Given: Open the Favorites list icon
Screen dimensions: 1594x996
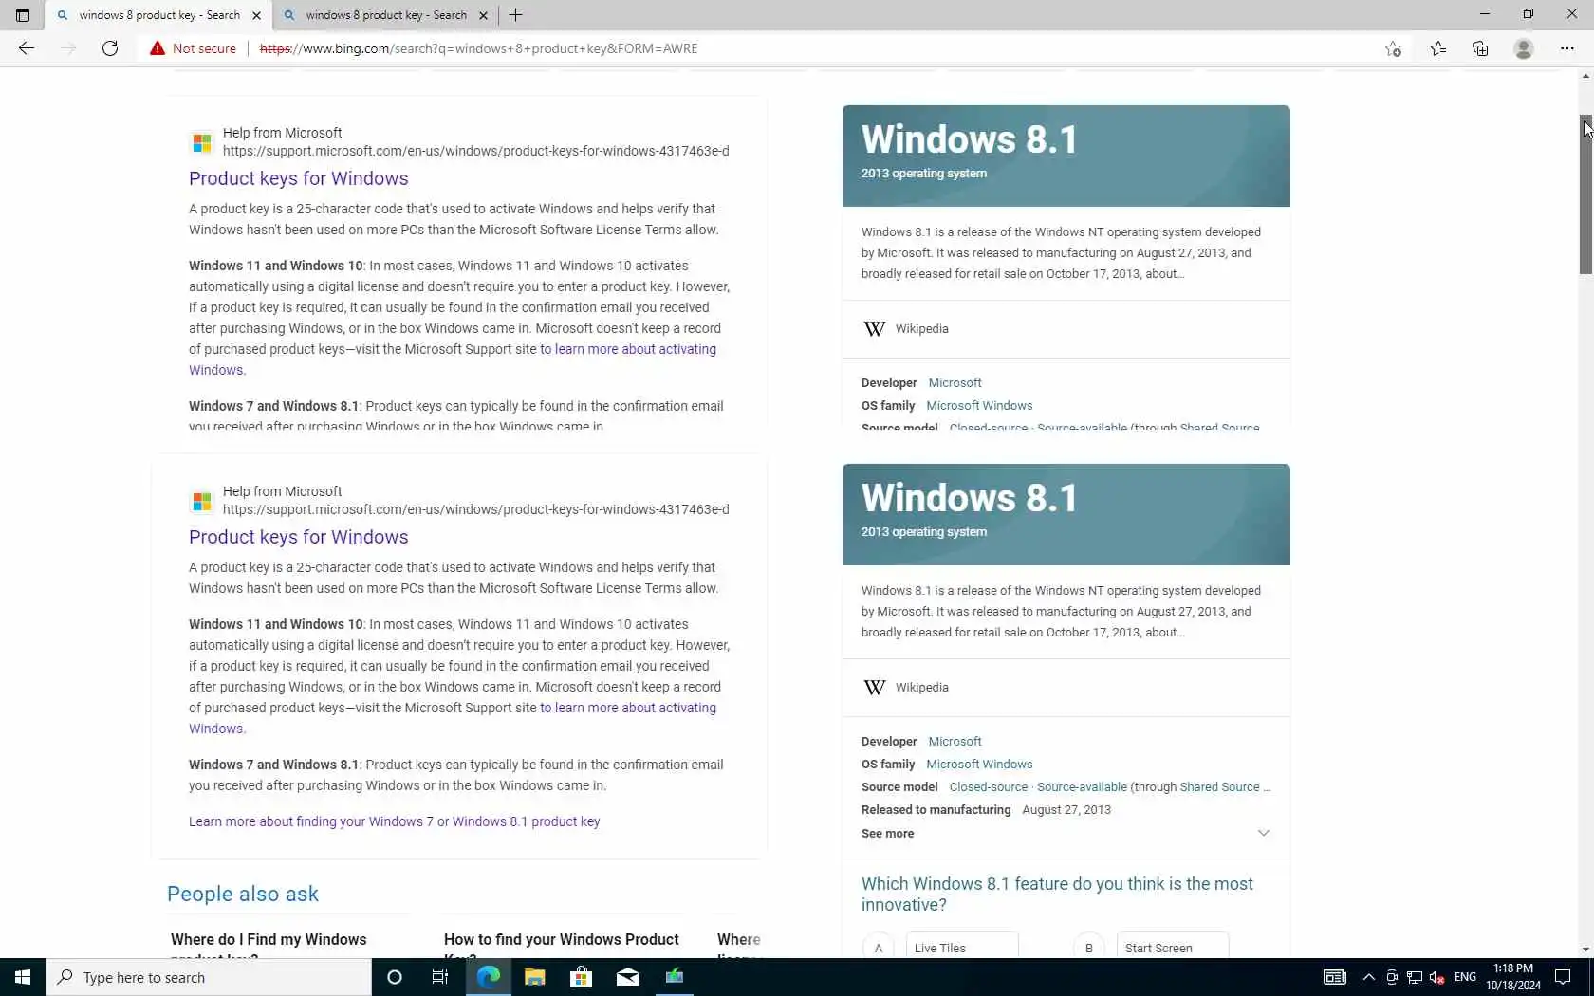Looking at the screenshot, I should (x=1438, y=48).
